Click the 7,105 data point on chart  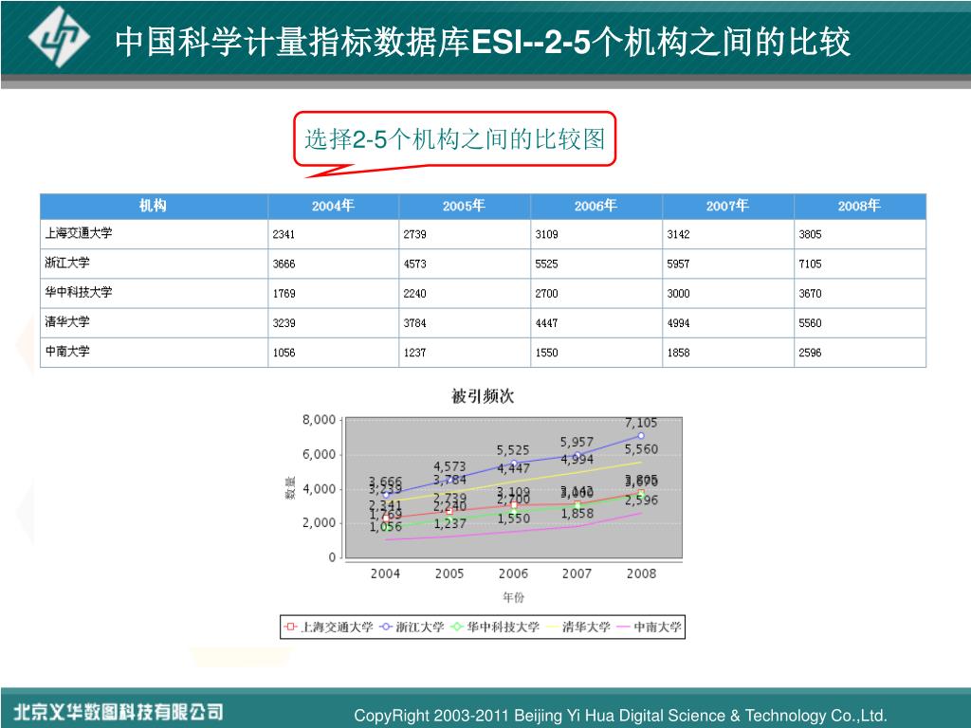tap(641, 436)
